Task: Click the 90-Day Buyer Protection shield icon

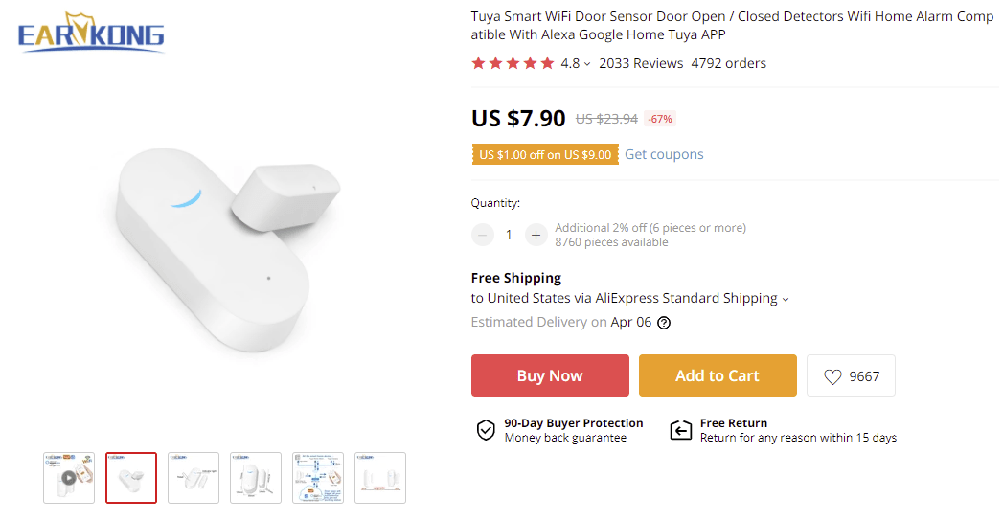Action: (486, 430)
